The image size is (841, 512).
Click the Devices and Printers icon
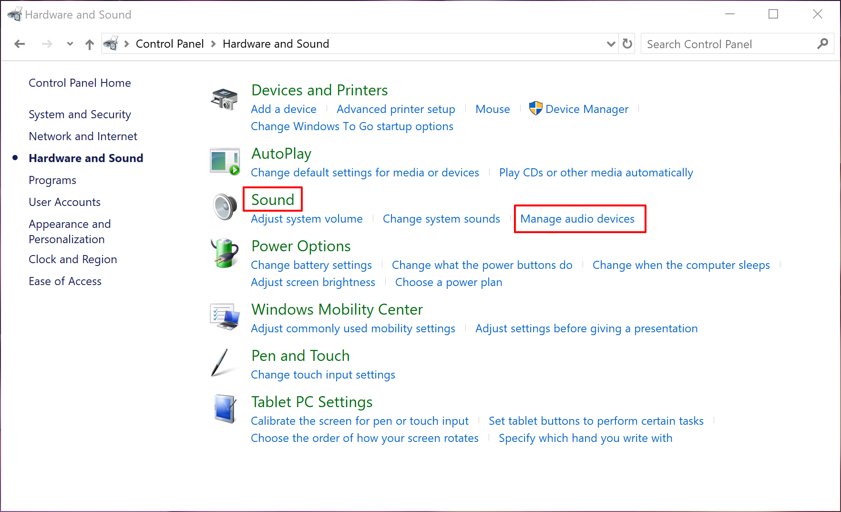click(x=225, y=99)
